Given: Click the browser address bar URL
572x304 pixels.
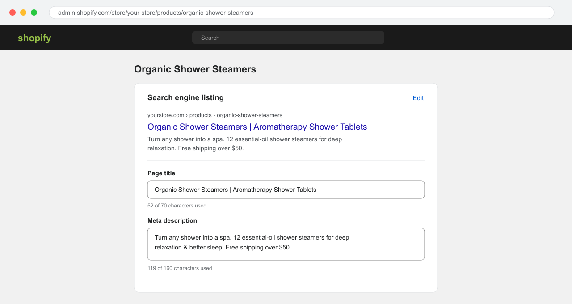Looking at the screenshot, I should point(302,13).
